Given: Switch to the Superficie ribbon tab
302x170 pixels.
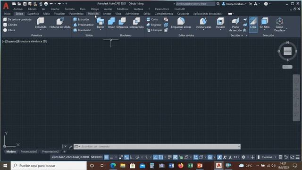Looking at the screenshot, I should coord(33,14).
